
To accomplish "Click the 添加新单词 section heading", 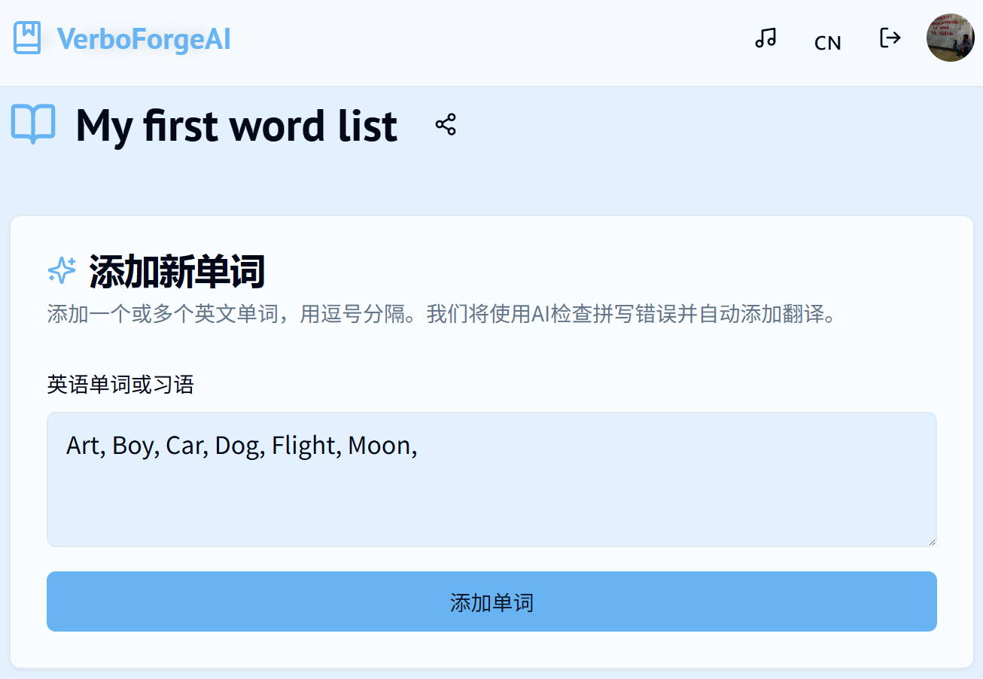I will coord(177,271).
